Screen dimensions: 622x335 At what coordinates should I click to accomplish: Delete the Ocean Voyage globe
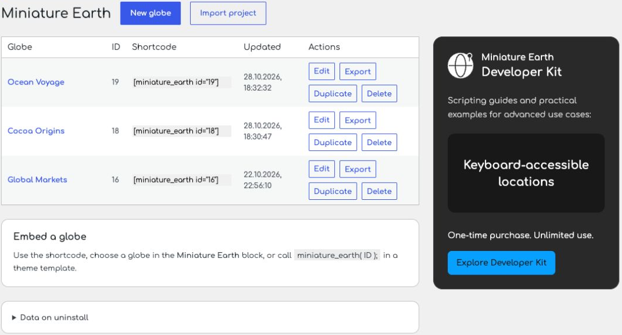pyautogui.click(x=379, y=93)
